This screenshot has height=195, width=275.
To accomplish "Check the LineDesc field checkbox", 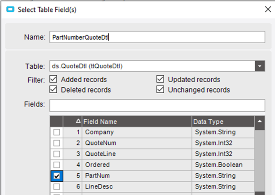I will click(57, 187).
